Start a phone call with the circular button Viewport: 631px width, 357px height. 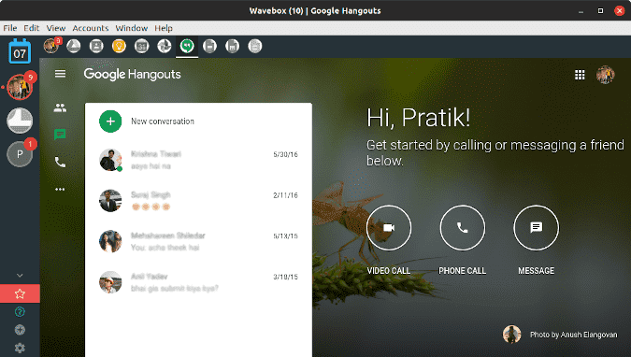pos(463,228)
